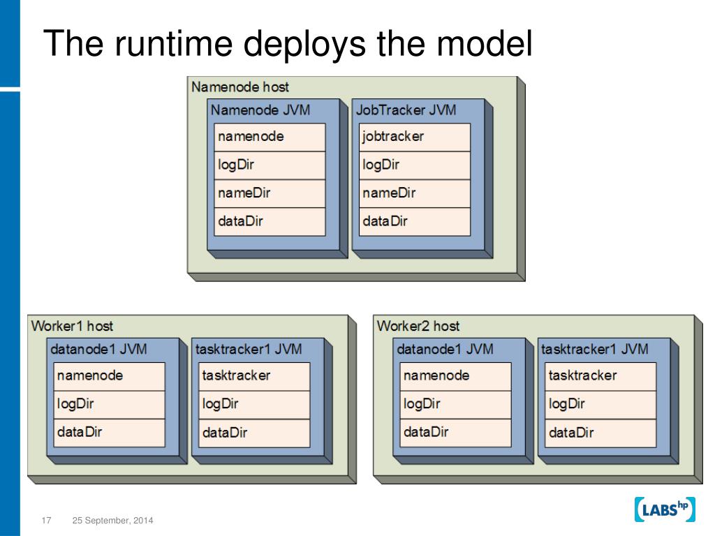Select the "Namenode JVM" box label

[260, 110]
